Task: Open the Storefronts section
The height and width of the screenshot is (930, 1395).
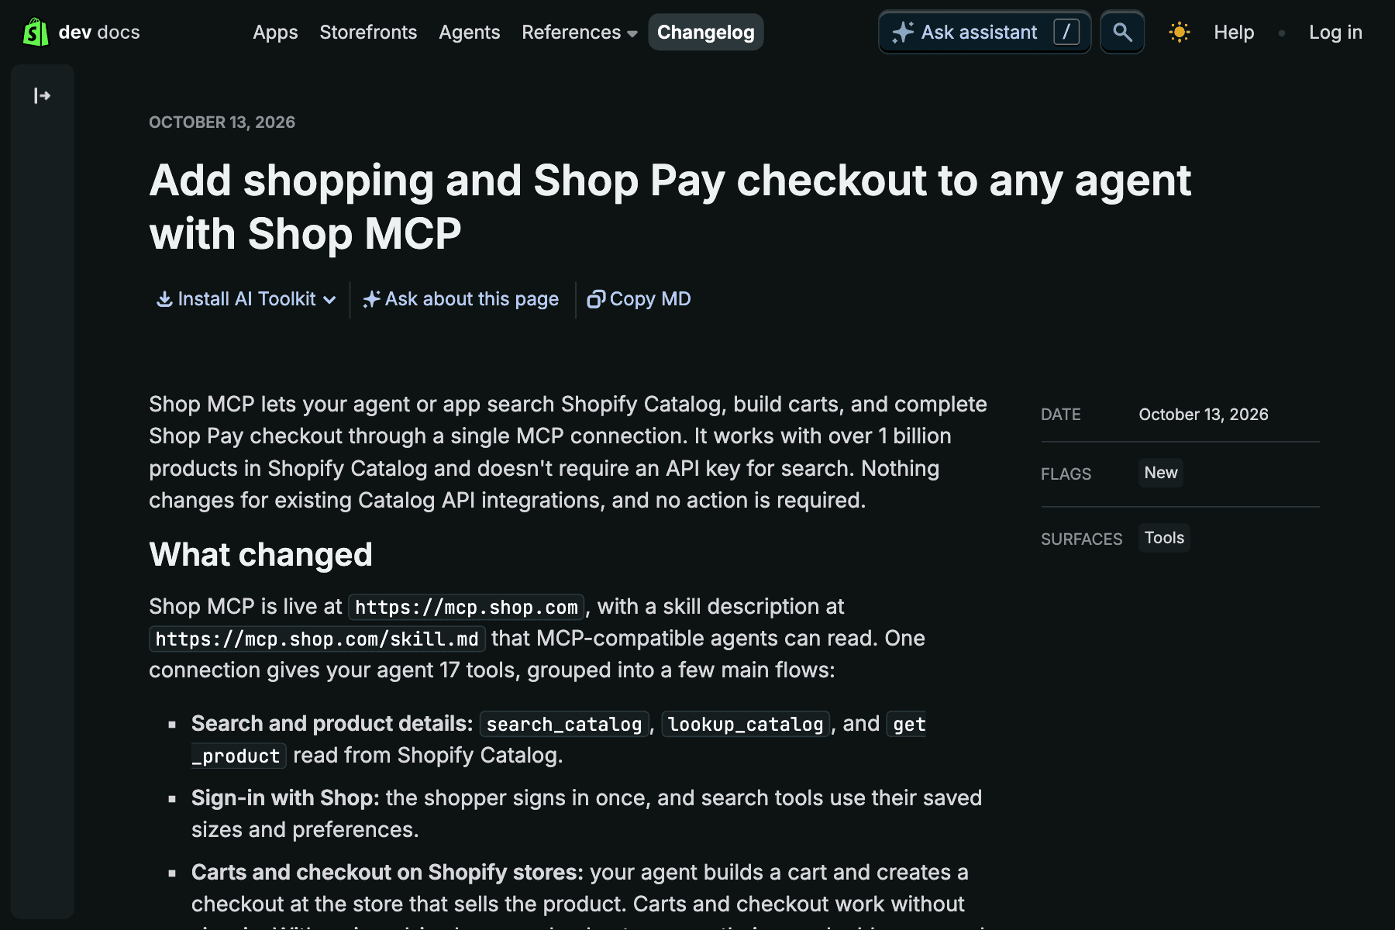Action: (368, 33)
